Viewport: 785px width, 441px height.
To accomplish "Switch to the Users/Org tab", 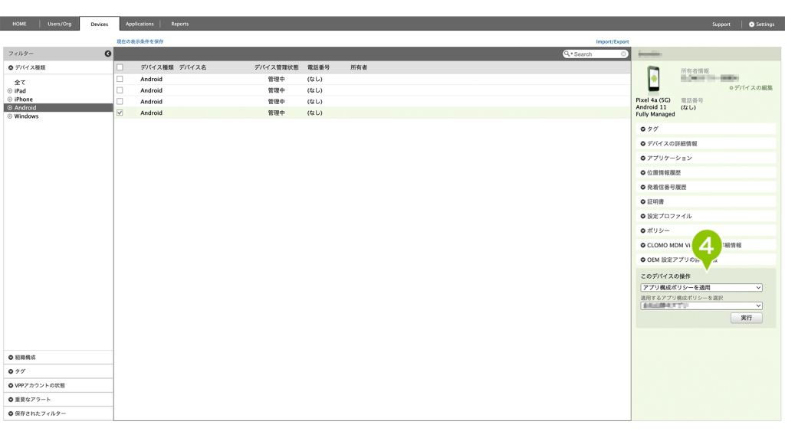I will (x=60, y=24).
